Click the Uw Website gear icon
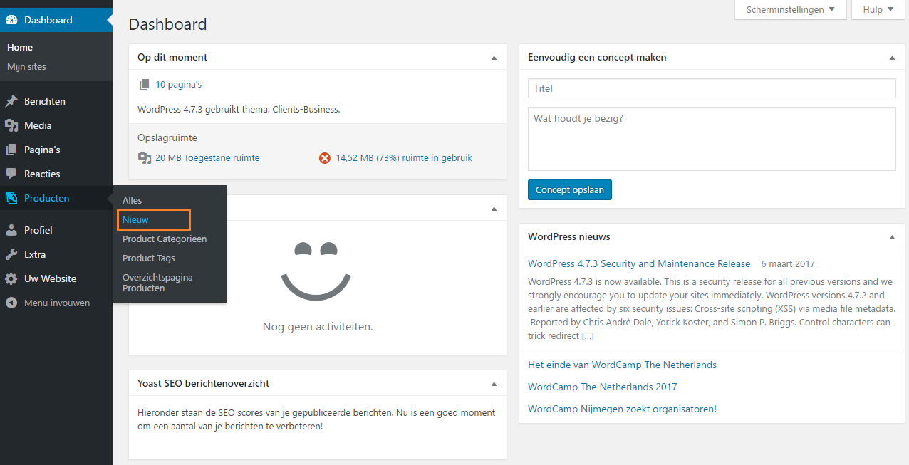The image size is (909, 465). point(11,278)
